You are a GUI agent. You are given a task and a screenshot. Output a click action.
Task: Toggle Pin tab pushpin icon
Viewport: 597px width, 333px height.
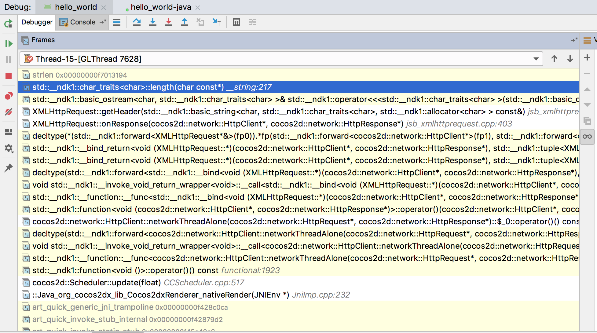click(9, 168)
